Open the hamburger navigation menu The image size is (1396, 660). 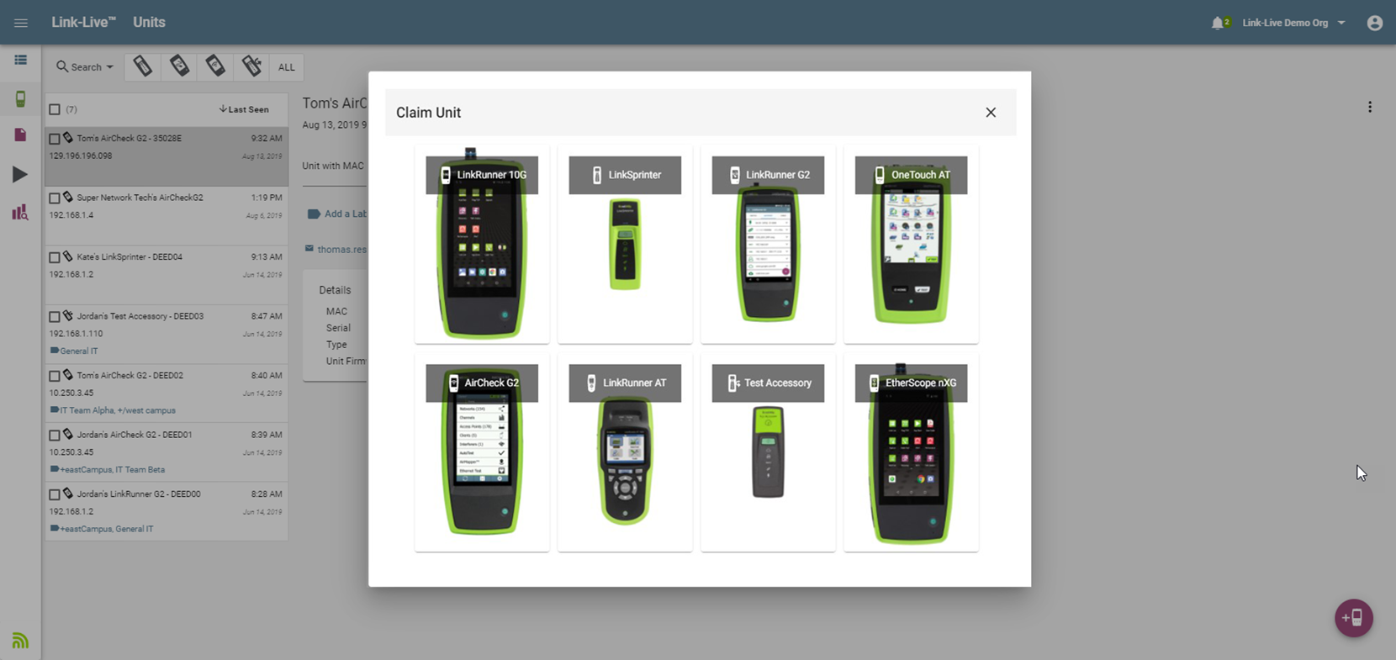(x=21, y=23)
